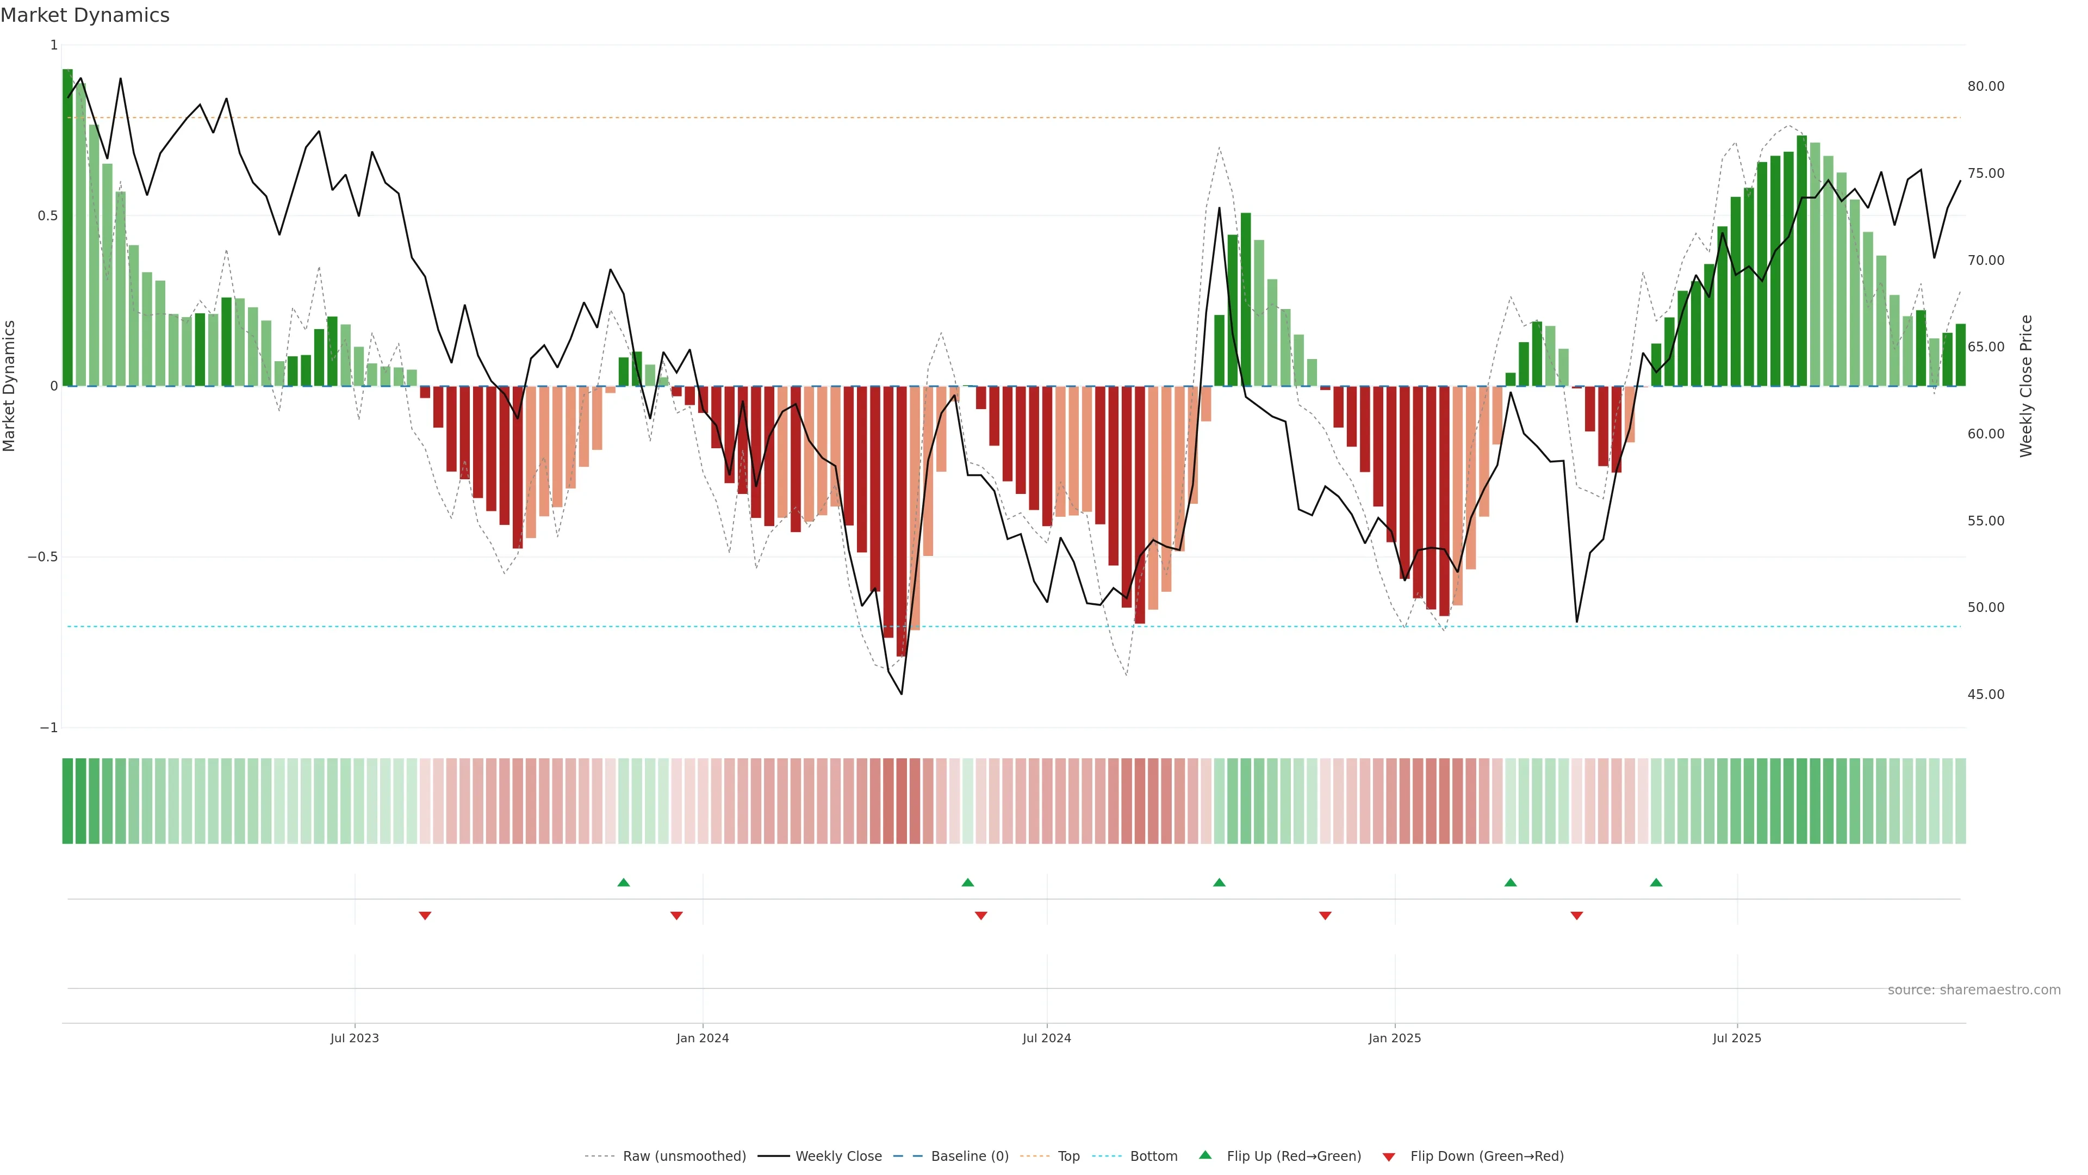Viewport: 2088px width, 1175px height.
Task: Click the Jan 2025 x-axis label
Action: [x=1394, y=1038]
